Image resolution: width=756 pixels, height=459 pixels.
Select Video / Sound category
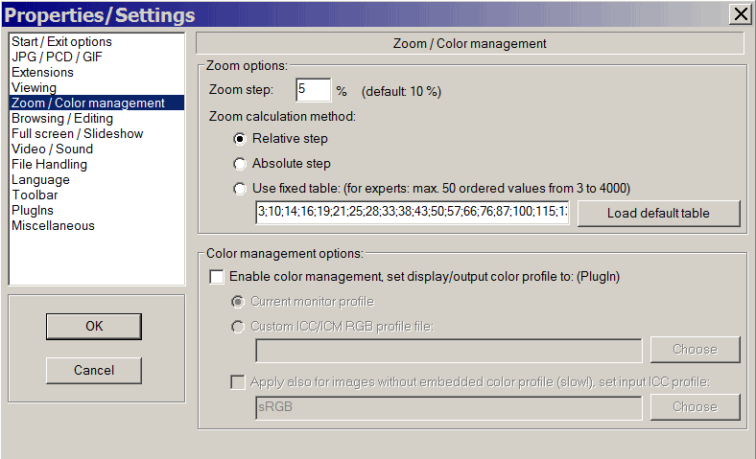(x=52, y=149)
